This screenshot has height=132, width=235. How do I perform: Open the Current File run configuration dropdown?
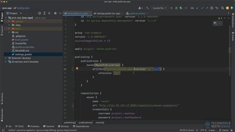point(160,8)
